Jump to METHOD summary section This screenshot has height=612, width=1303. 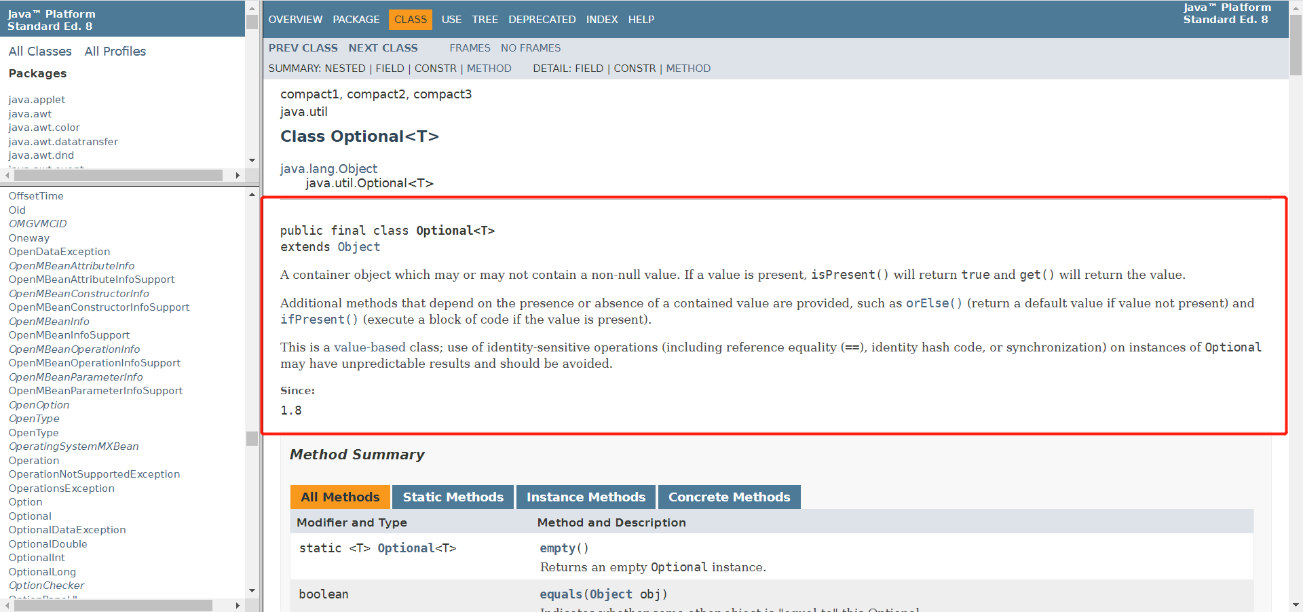489,69
